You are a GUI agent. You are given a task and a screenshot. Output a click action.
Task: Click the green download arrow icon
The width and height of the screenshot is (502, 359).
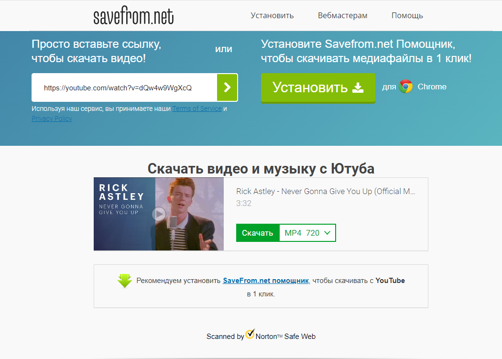(x=125, y=281)
